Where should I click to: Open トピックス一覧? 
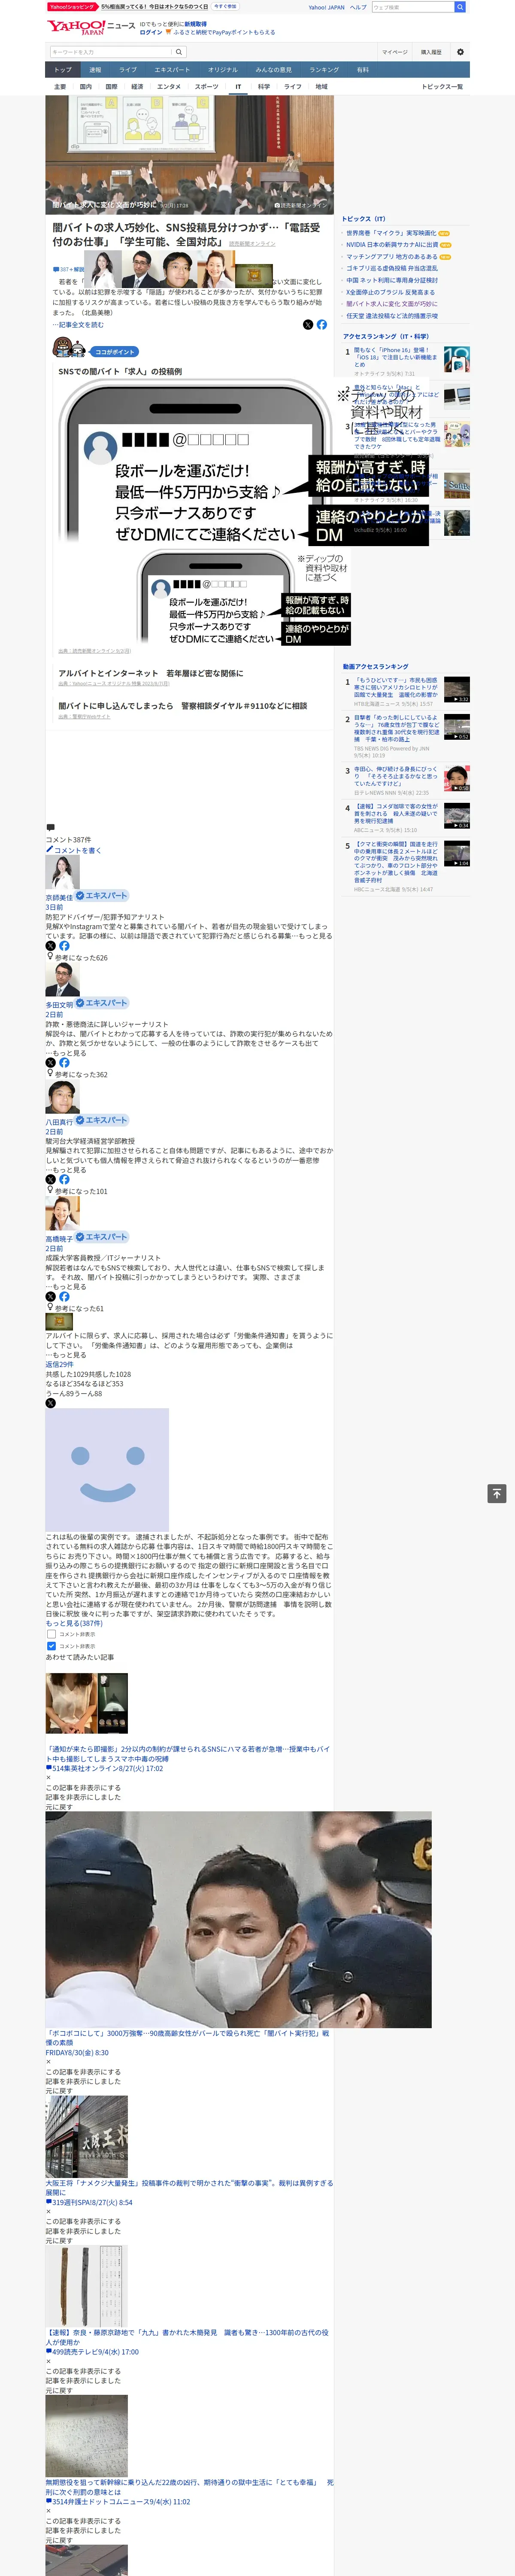442,87
